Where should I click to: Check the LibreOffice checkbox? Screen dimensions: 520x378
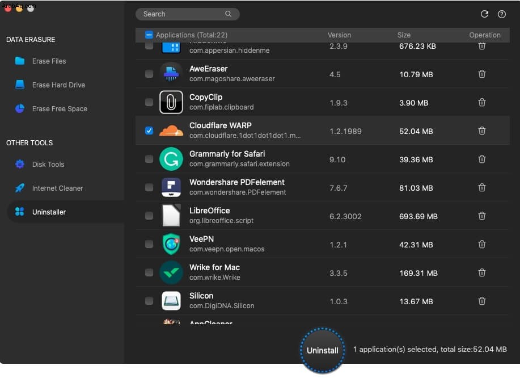(x=149, y=216)
